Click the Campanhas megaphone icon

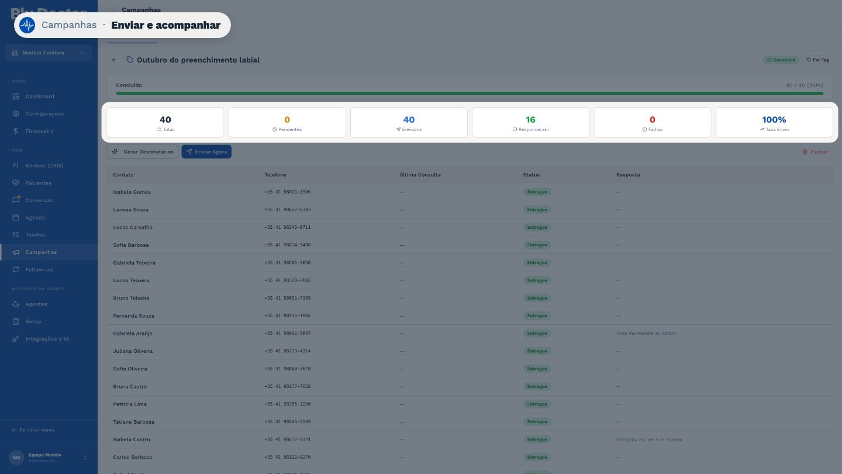16,252
